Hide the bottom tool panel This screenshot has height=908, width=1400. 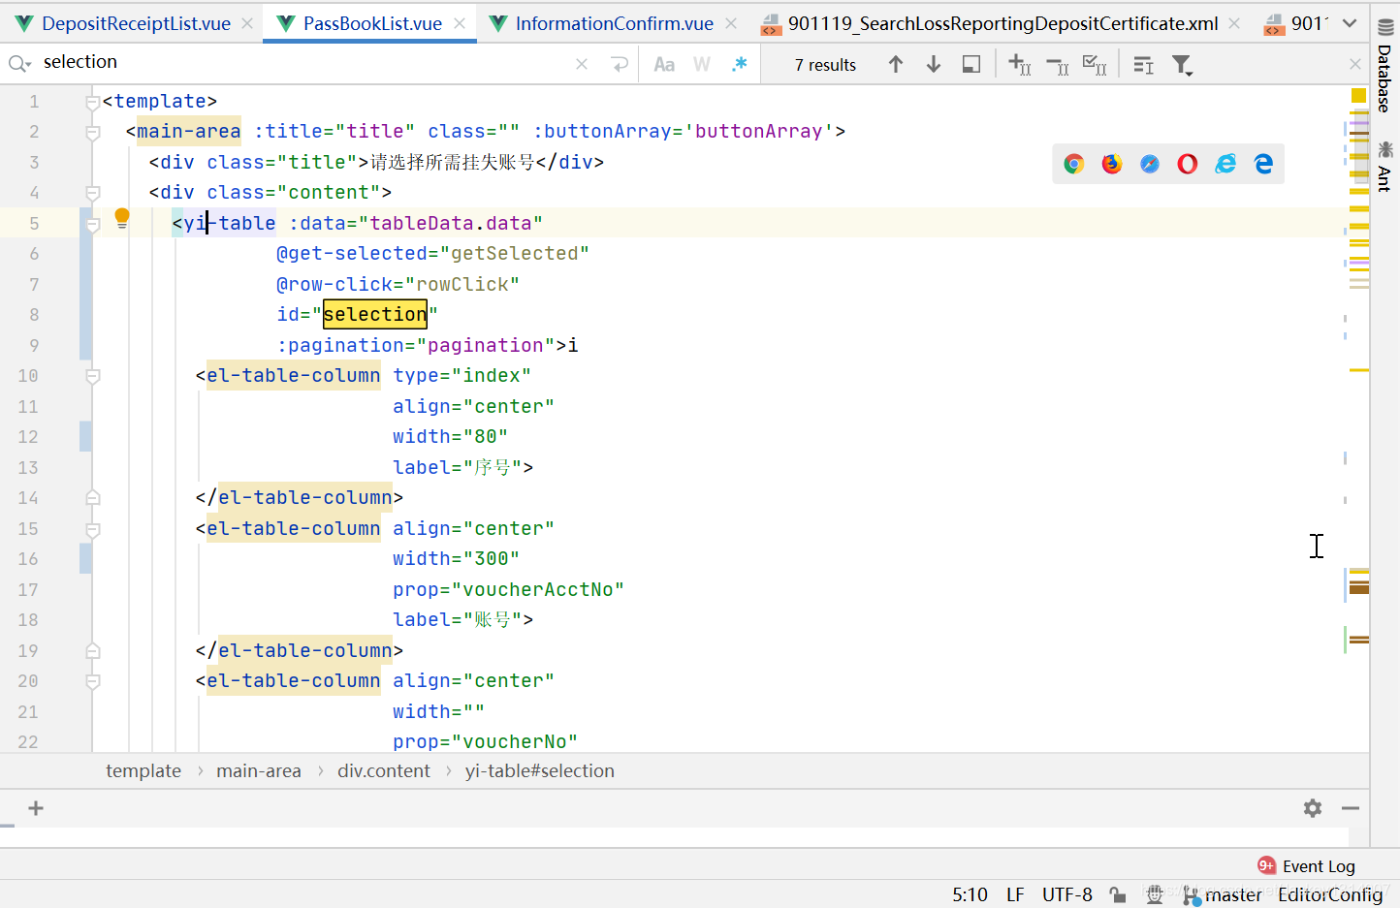[1351, 808]
